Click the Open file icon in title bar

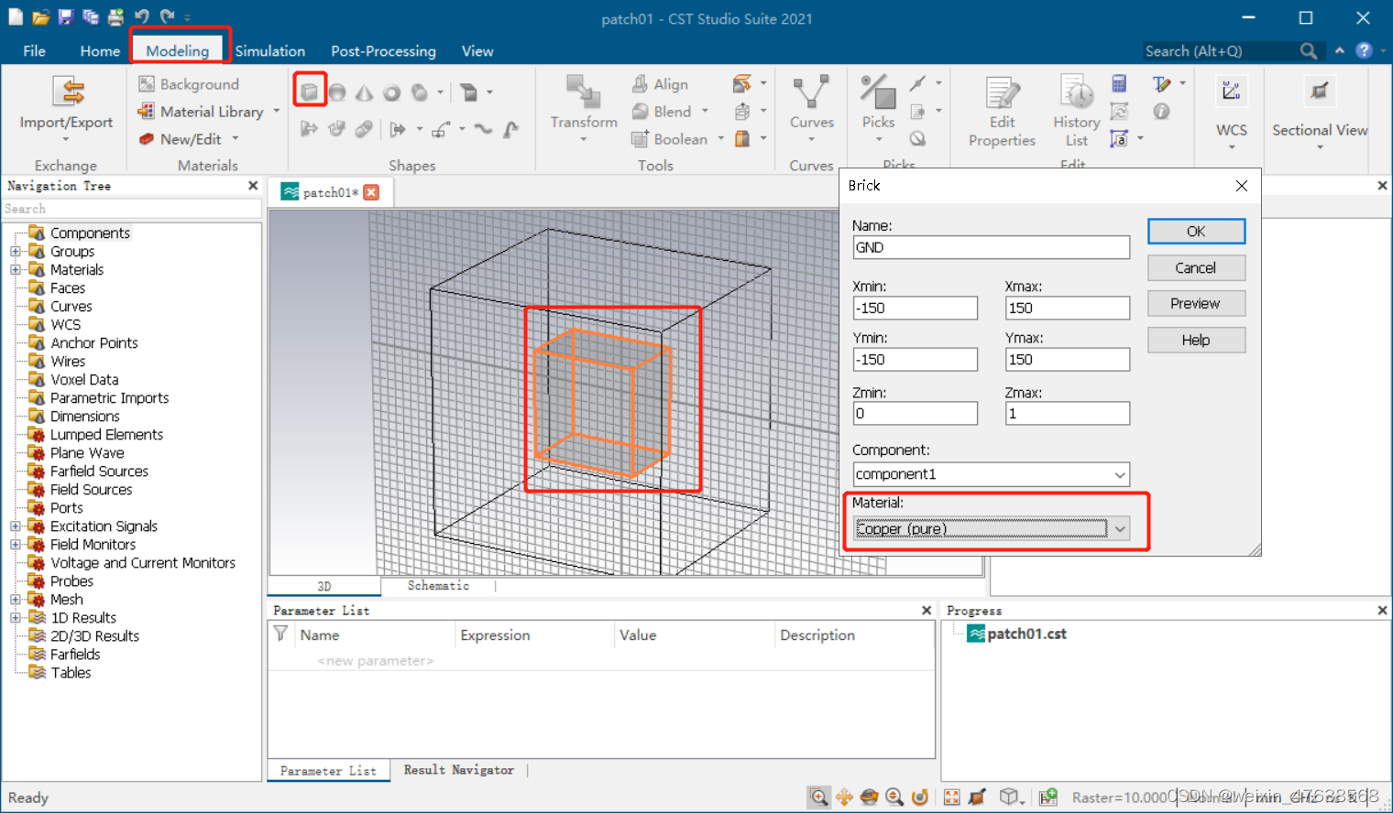click(40, 16)
